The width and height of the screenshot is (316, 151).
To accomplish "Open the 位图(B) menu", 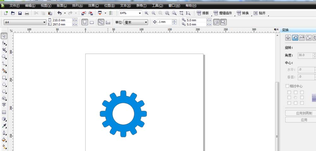I will [109, 6].
